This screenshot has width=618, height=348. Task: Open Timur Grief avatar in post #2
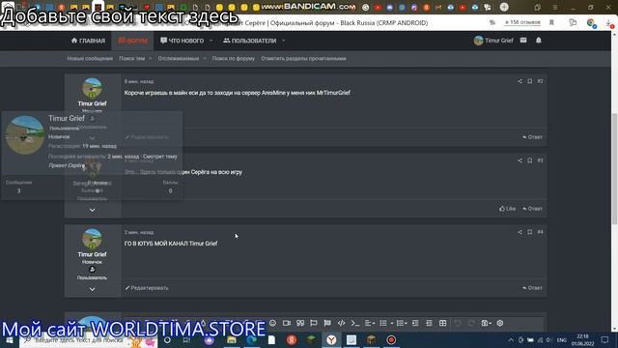93,88
